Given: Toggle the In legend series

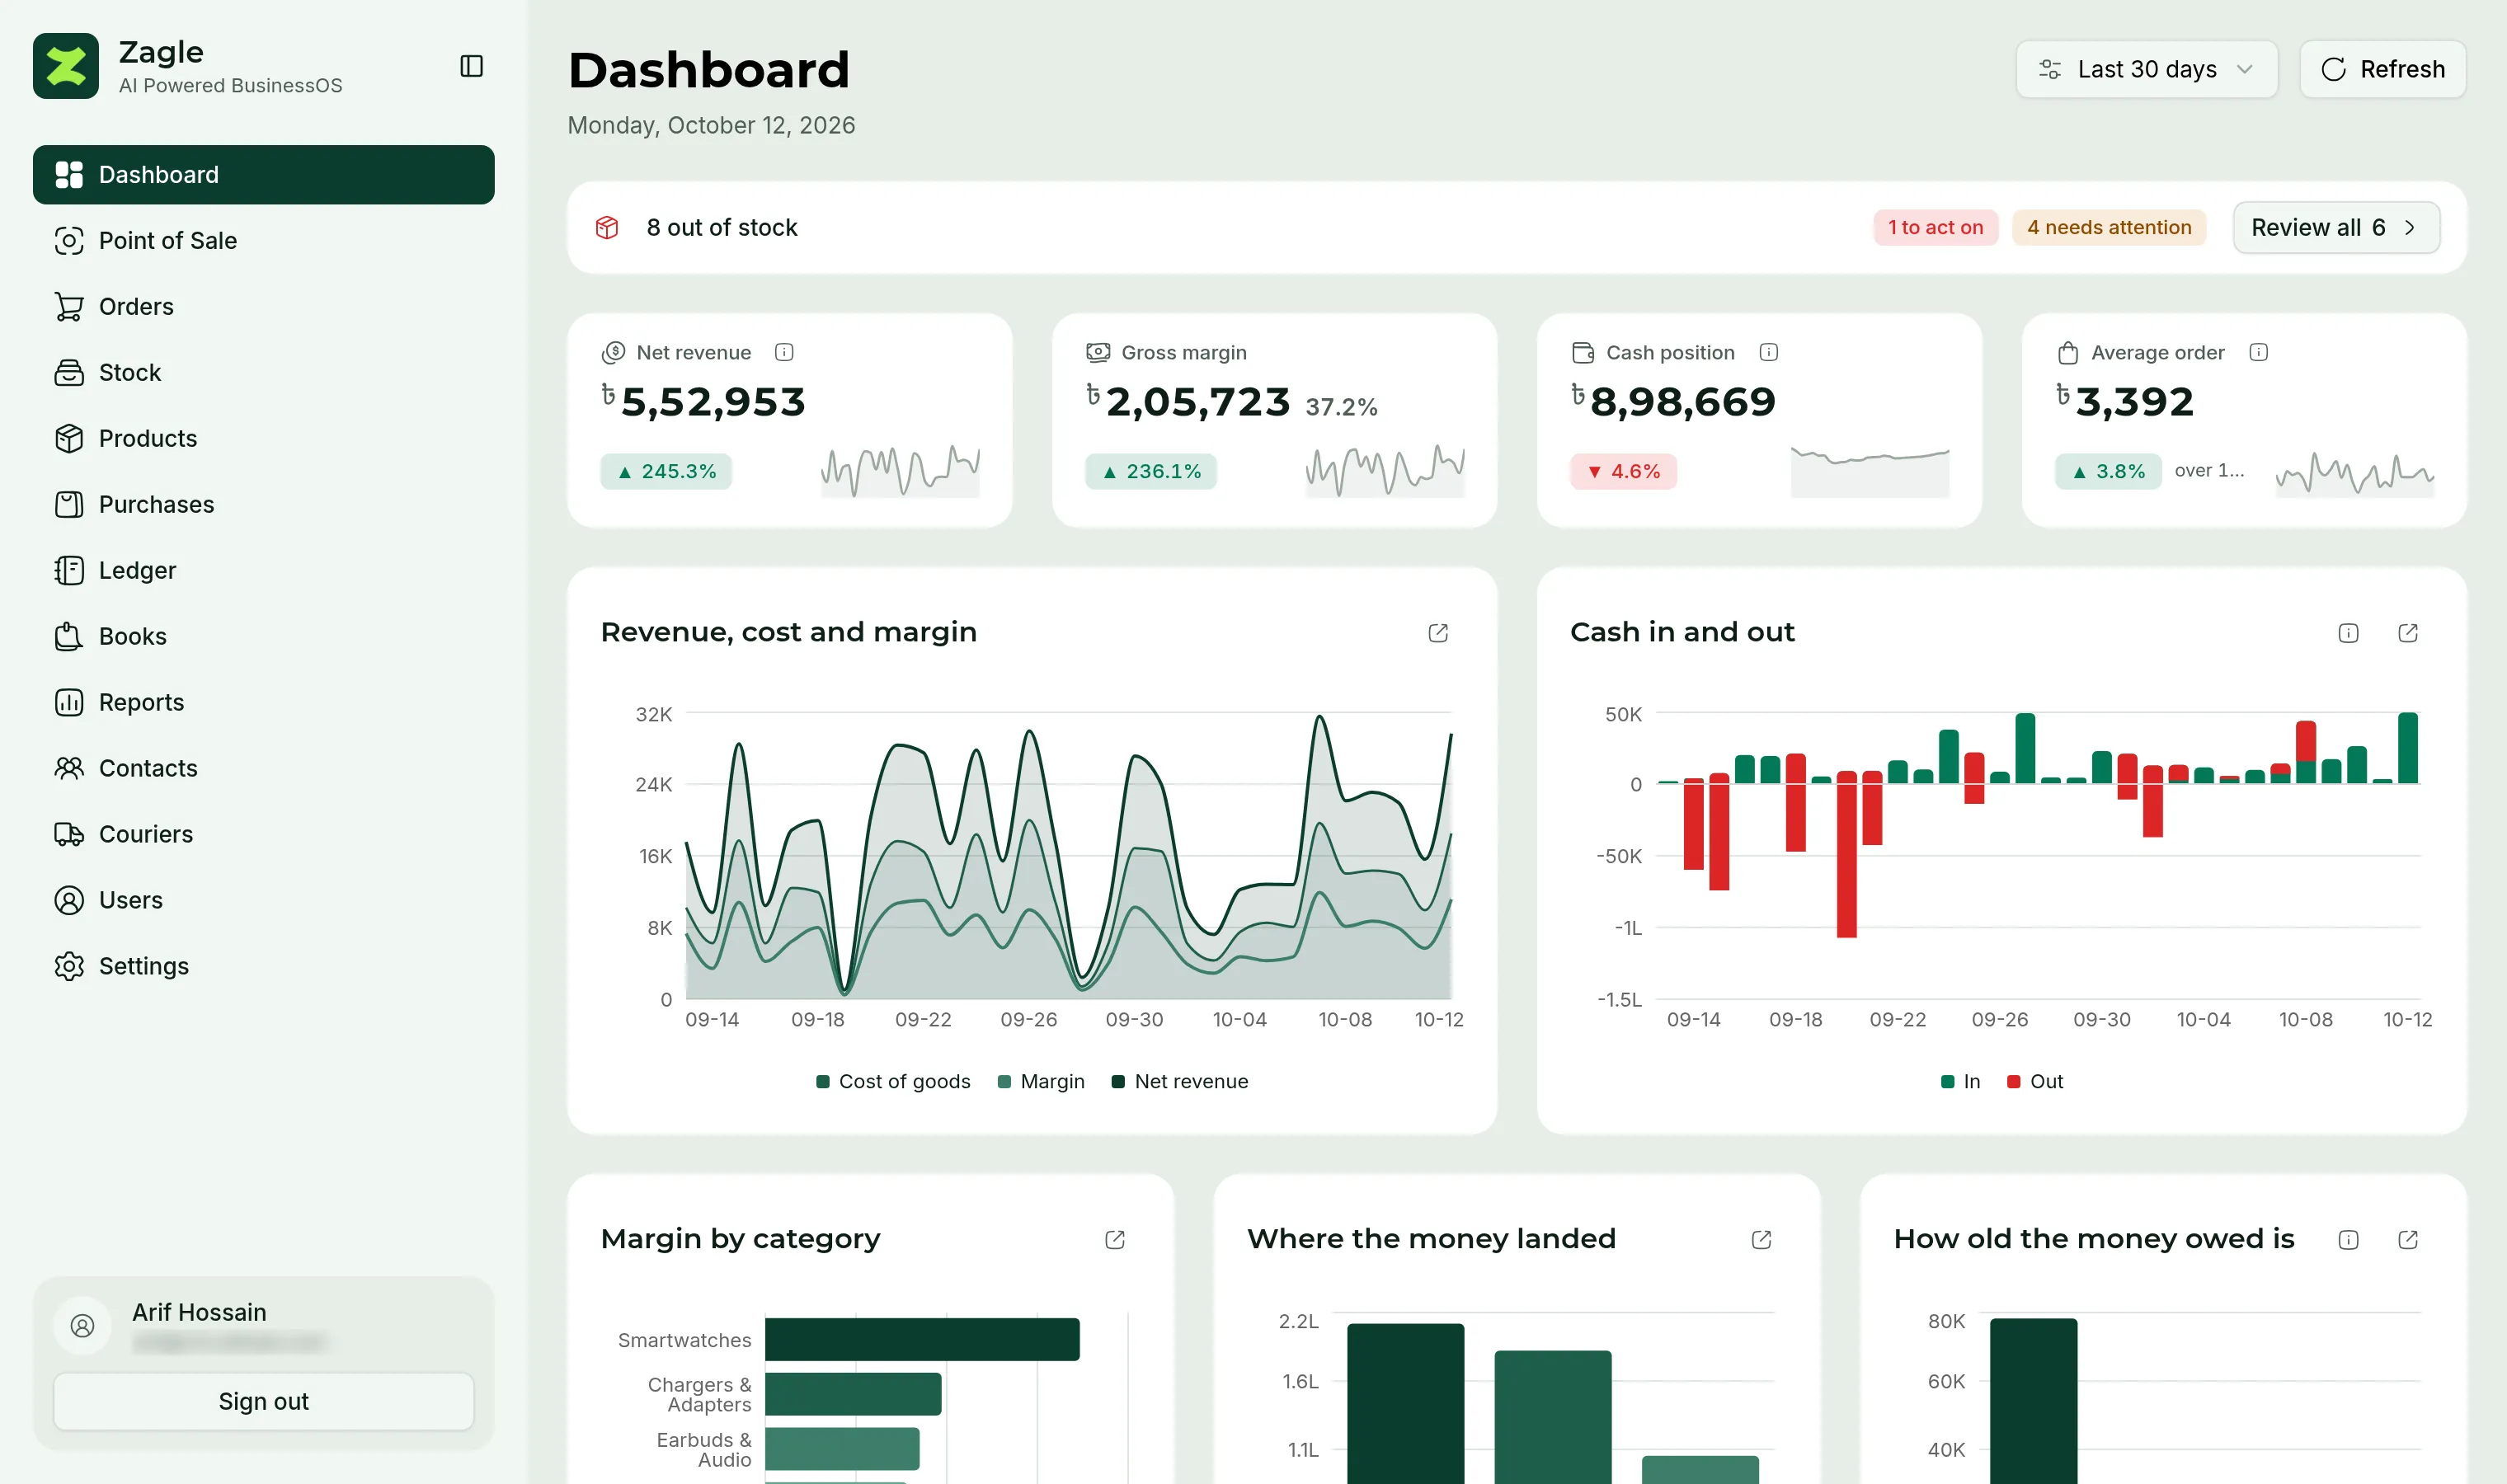Looking at the screenshot, I should coord(1960,1081).
